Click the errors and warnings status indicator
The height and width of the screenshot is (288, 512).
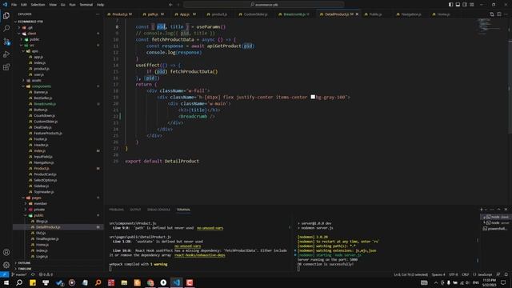[x=46, y=274]
